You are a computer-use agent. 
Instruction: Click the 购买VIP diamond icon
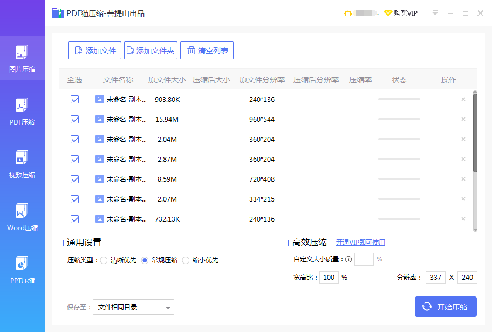tap(388, 13)
